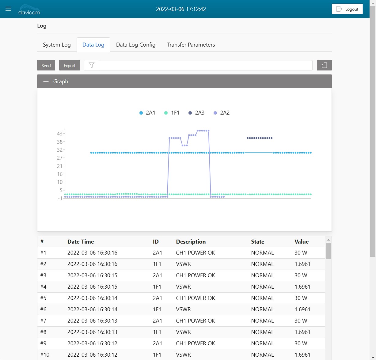Click the Graph panel title
This screenshot has width=376, height=360.
tap(61, 81)
